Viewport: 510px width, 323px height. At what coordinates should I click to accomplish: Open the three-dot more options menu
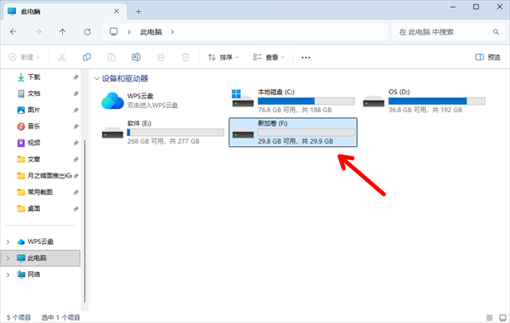tap(306, 58)
